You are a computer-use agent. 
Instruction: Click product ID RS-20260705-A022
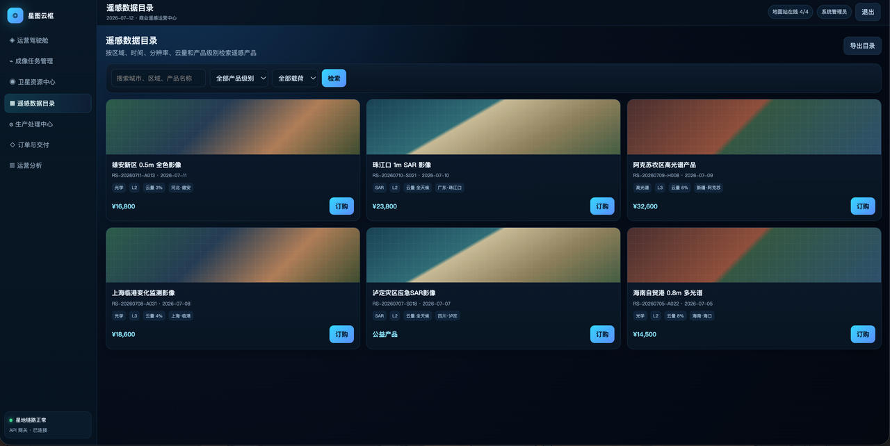pyautogui.click(x=655, y=304)
